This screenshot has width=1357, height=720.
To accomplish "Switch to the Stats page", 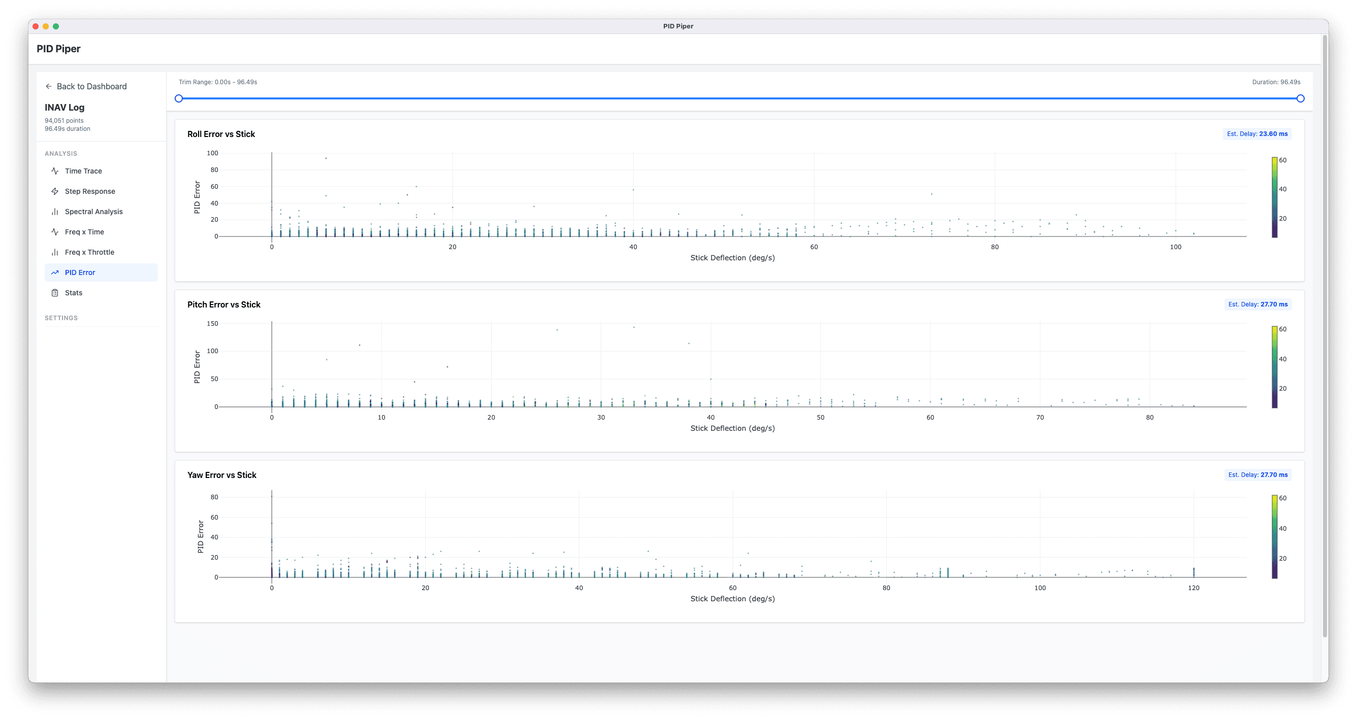I will pyautogui.click(x=73, y=293).
